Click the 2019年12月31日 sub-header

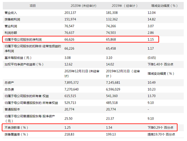click(123, 74)
